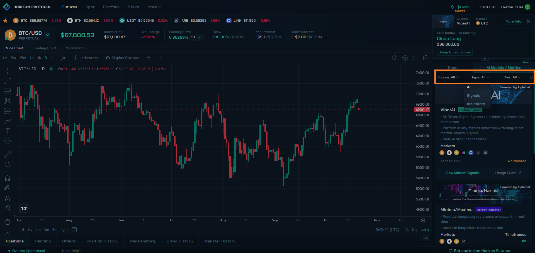This screenshot has width=535, height=253.
Task: Take a chart snapshot with camera icon
Action: pos(426,58)
